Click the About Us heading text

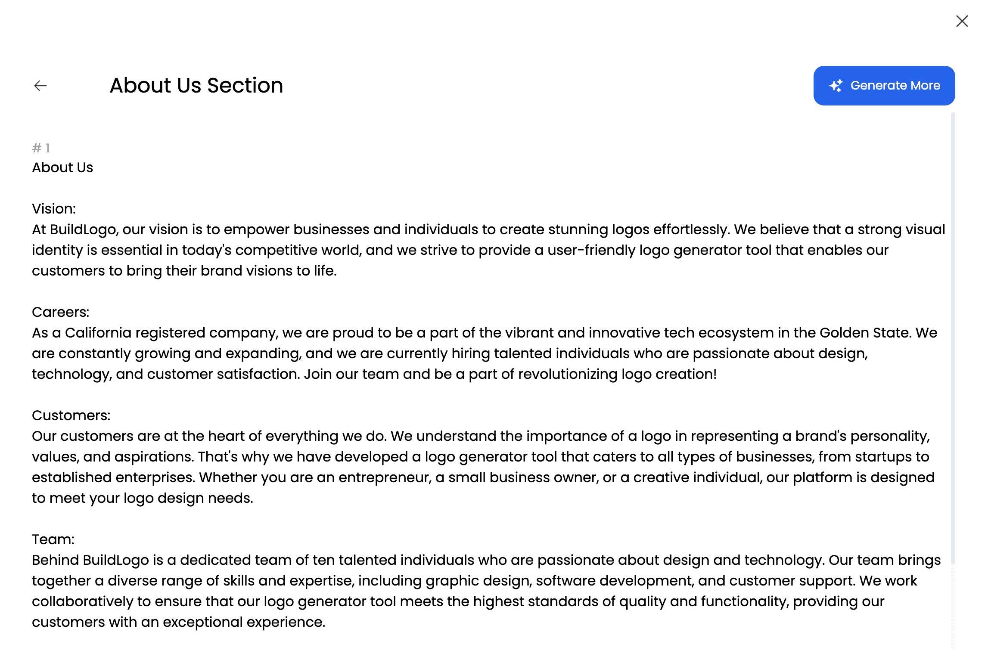[62, 167]
